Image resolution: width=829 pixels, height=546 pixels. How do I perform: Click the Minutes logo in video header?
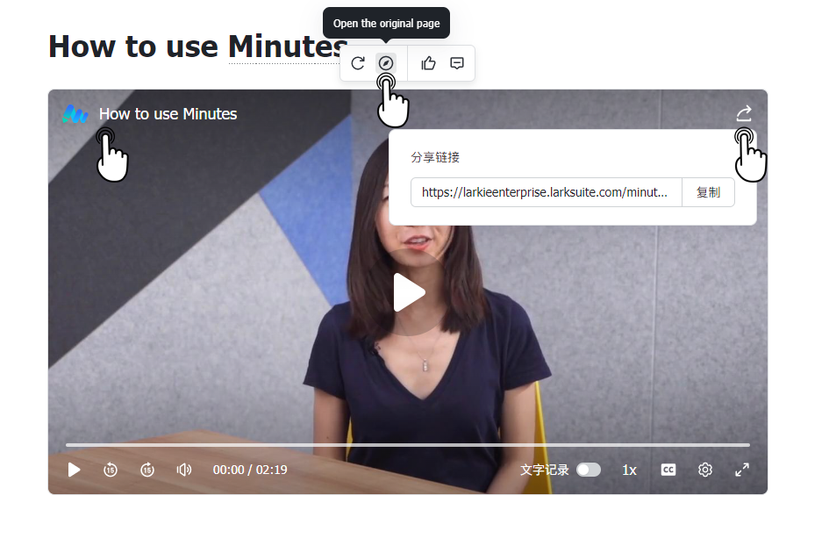[x=75, y=114]
